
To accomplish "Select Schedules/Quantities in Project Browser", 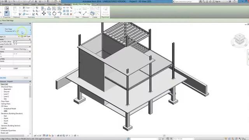I will 9,131.
